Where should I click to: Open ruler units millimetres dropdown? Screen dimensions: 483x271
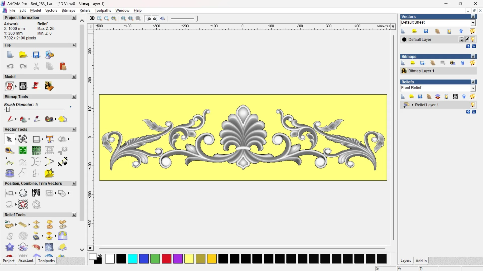click(x=393, y=26)
